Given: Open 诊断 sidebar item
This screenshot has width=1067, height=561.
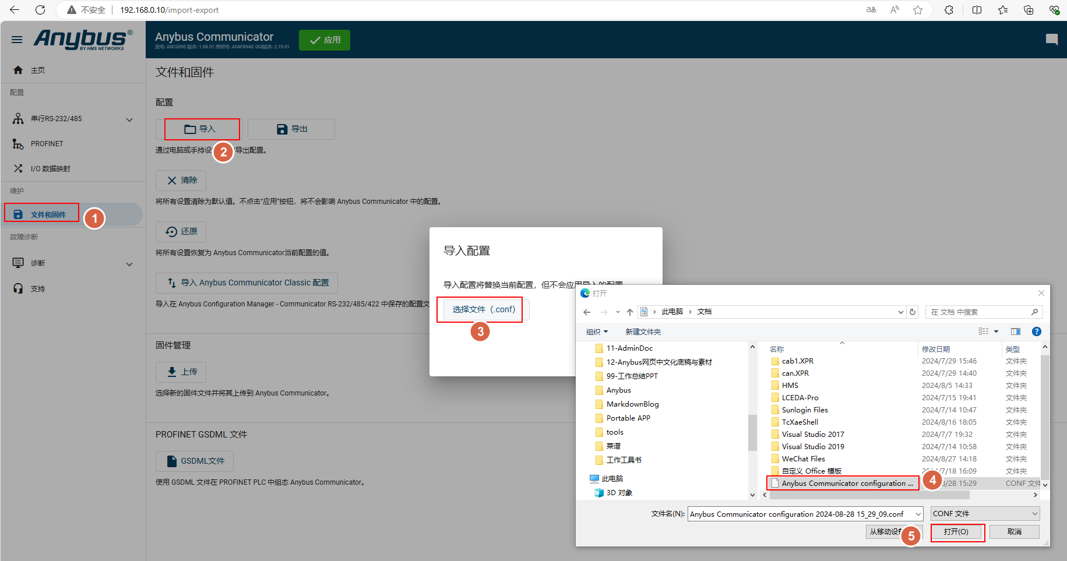Looking at the screenshot, I should [x=38, y=263].
